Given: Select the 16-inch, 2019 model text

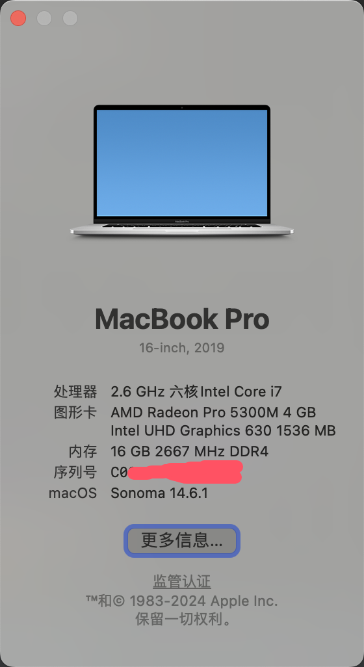Looking at the screenshot, I should [182, 348].
